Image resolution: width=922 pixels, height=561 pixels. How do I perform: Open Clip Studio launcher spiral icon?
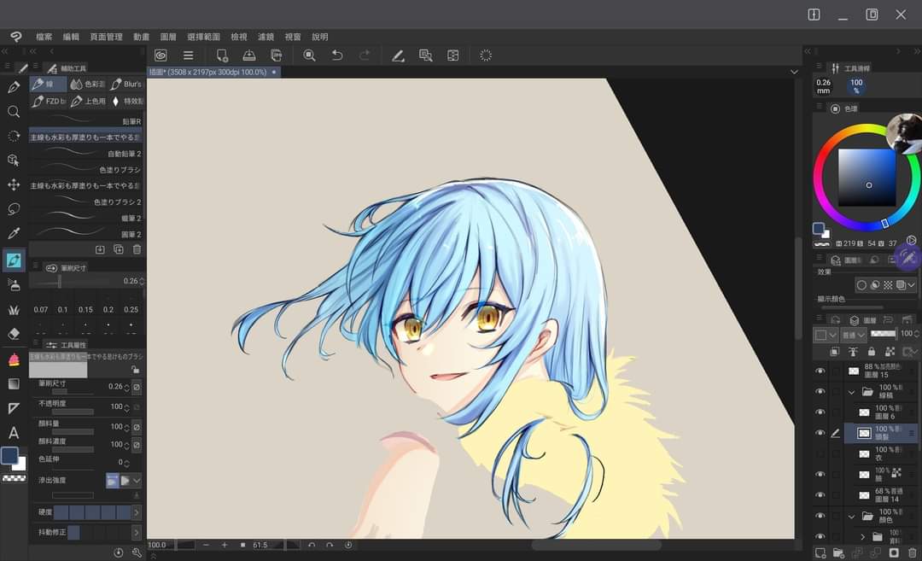160,56
